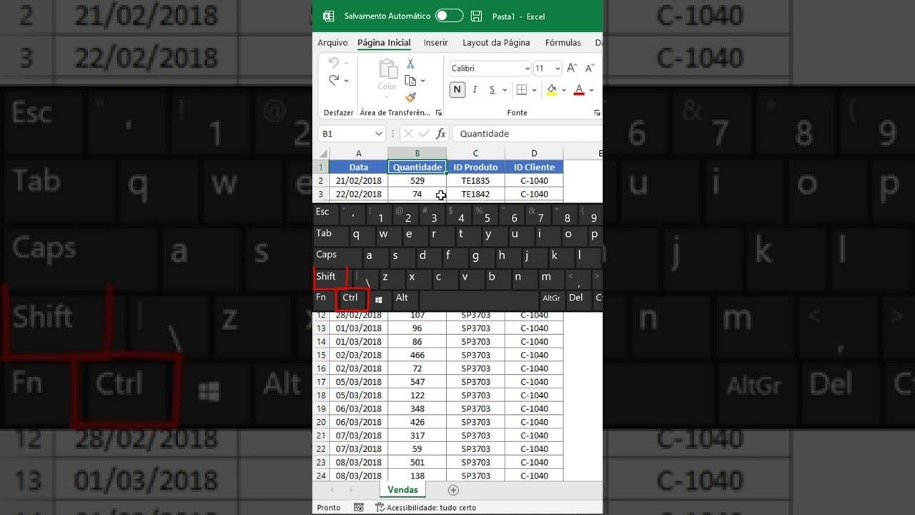Toggle Negrito bold N button
Image resolution: width=915 pixels, height=515 pixels.
click(457, 89)
